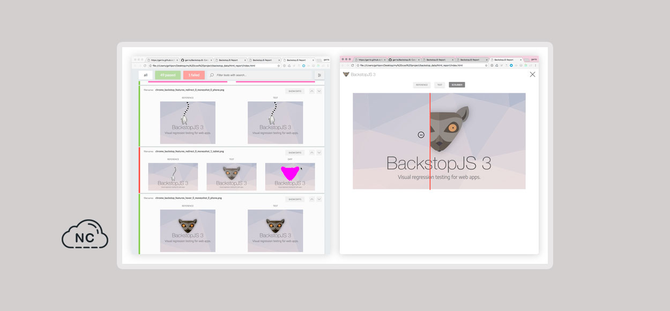Image resolution: width=670 pixels, height=311 pixels.
Task: Click up chevron for hover_0_moneyshot_0_phone.png
Action: coord(311,199)
